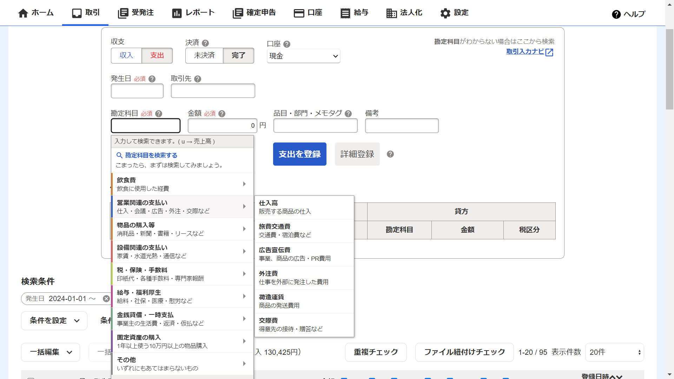Click the 給与 receipt icon

pos(345,13)
